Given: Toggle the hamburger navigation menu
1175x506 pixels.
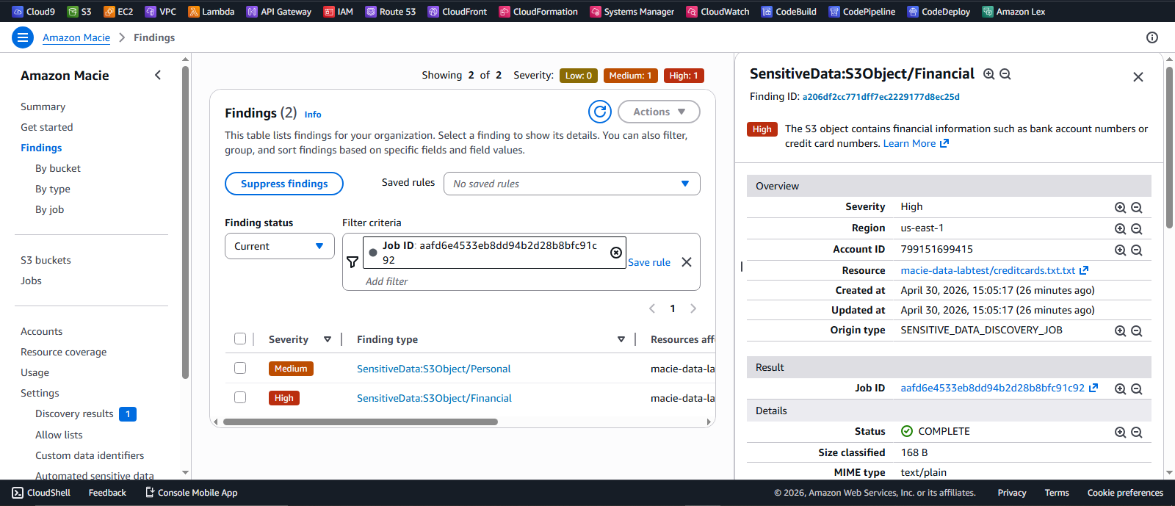Looking at the screenshot, I should pos(23,37).
